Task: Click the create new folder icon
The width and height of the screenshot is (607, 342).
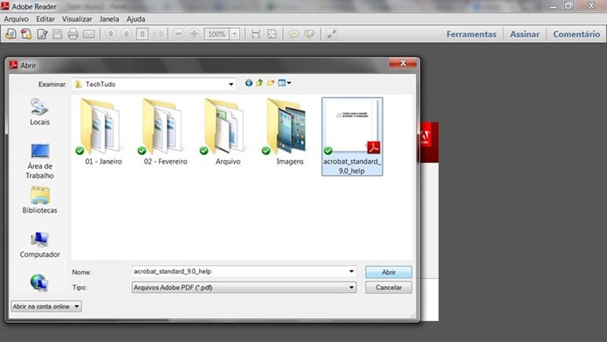Action: click(x=271, y=83)
